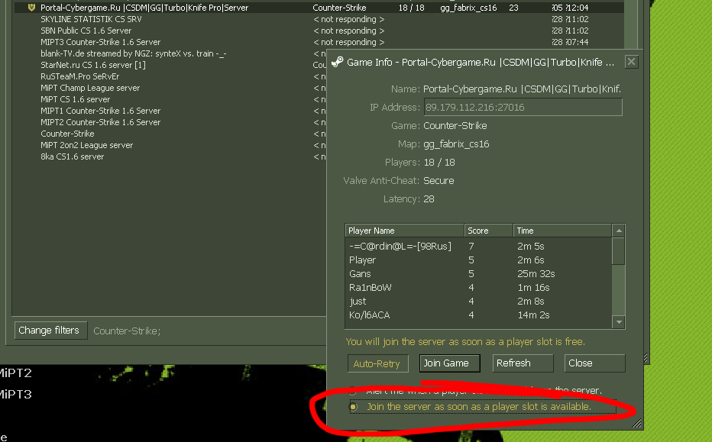Click the Close button in Game Info
The image size is (712, 442).
(x=594, y=363)
